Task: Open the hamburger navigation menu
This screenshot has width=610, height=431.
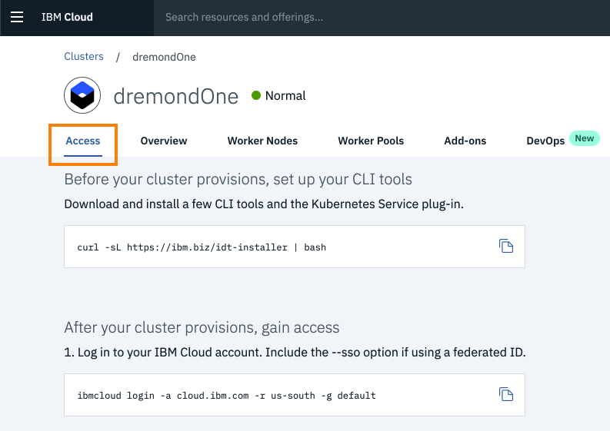Action: [17, 17]
